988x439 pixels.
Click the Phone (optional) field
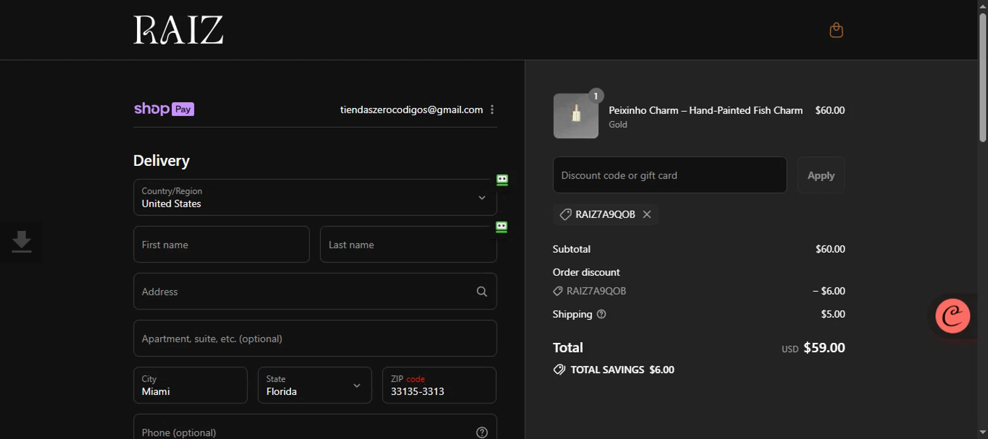[315, 426]
